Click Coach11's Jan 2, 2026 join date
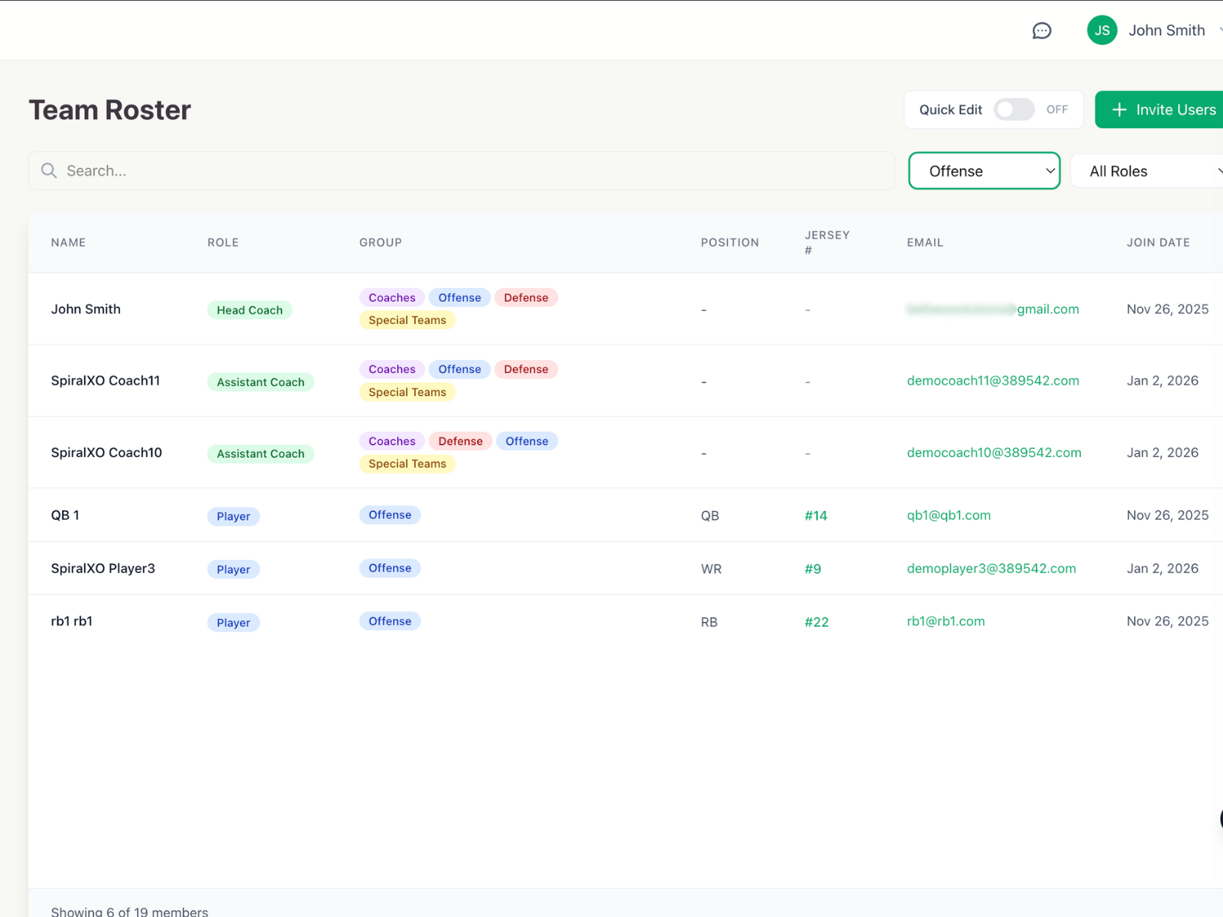The width and height of the screenshot is (1223, 917). (x=1162, y=381)
